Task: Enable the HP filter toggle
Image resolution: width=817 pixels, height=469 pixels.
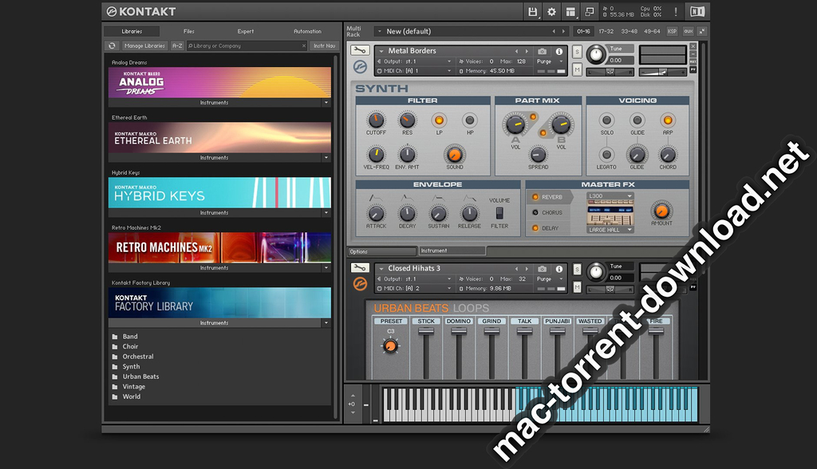Action: 470,120
